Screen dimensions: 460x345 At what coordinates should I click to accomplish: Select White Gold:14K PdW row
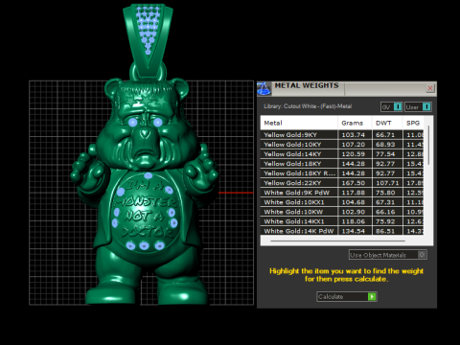tap(342, 231)
